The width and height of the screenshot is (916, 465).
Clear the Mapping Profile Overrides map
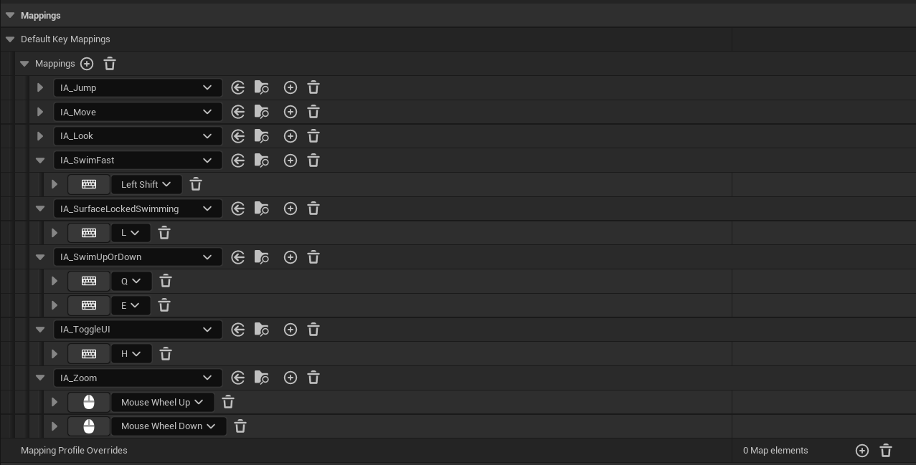pos(887,451)
